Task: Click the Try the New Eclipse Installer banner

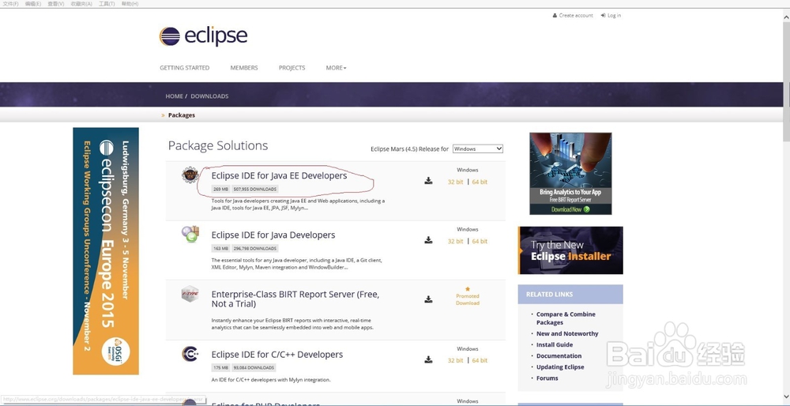Action: point(570,250)
